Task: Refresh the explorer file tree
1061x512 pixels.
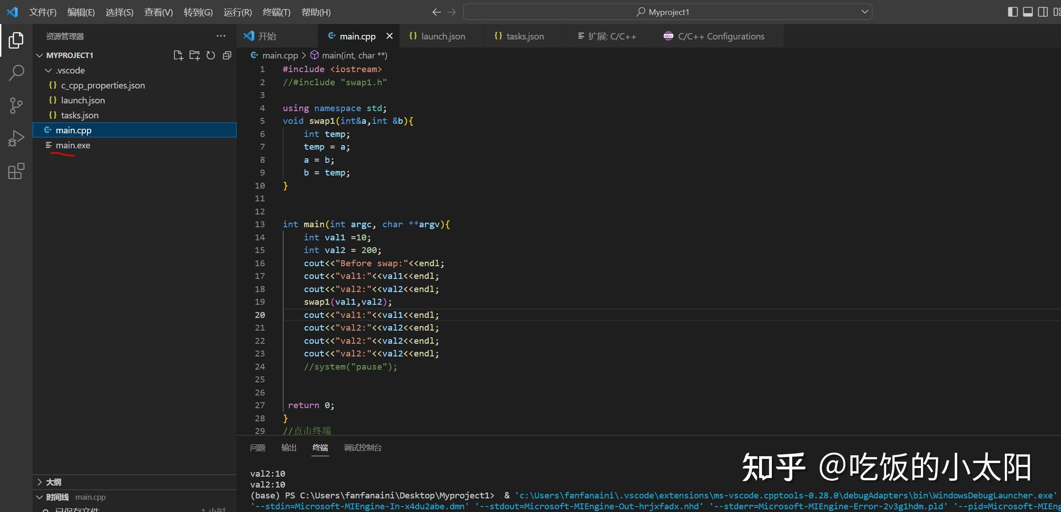Action: coord(211,55)
